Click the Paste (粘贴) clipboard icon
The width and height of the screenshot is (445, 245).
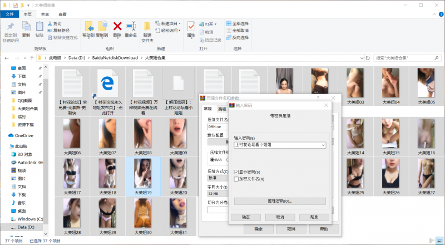[39, 27]
